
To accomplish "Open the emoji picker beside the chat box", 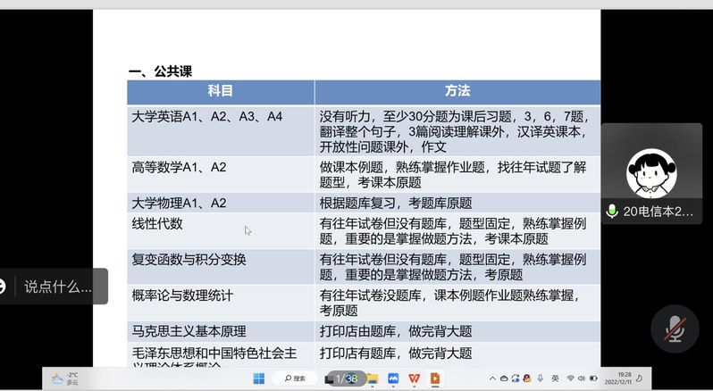I will click(4, 287).
